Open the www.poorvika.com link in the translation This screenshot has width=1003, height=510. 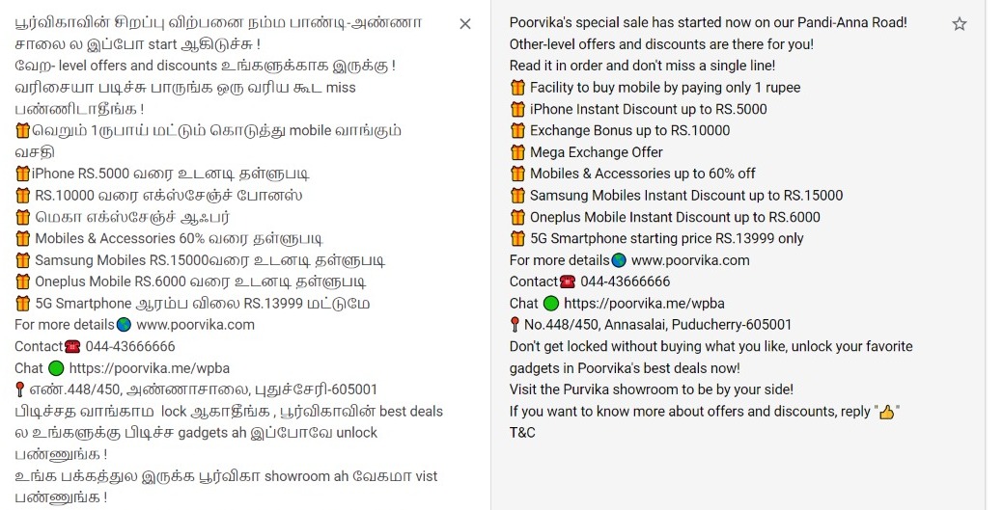[690, 260]
